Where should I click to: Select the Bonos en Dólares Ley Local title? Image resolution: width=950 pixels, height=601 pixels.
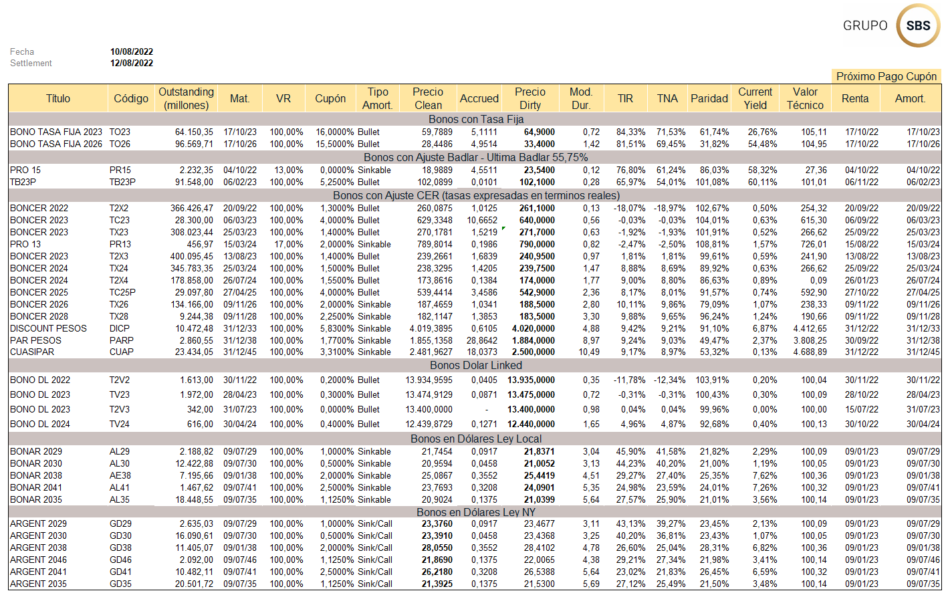point(476,439)
